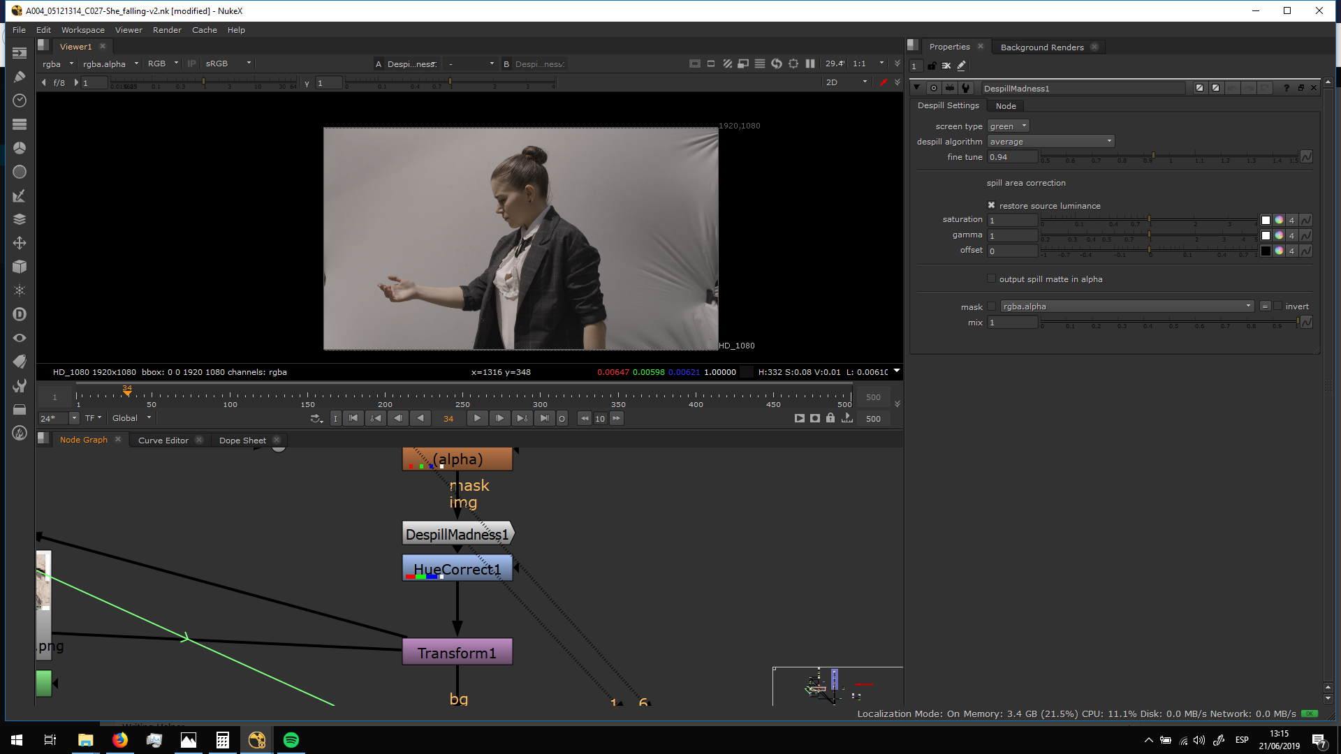Screen dimensions: 1341x754
Task: Open the Color nodes menu icon
Action: 20,148
